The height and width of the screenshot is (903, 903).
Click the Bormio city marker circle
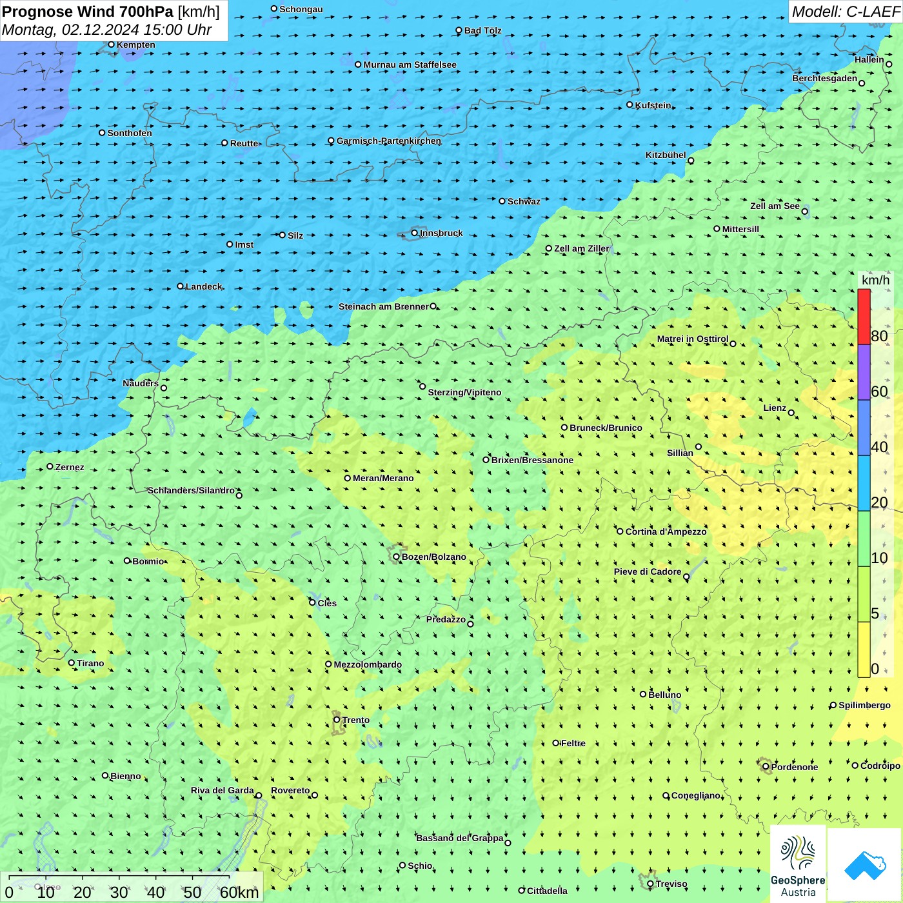coord(127,561)
